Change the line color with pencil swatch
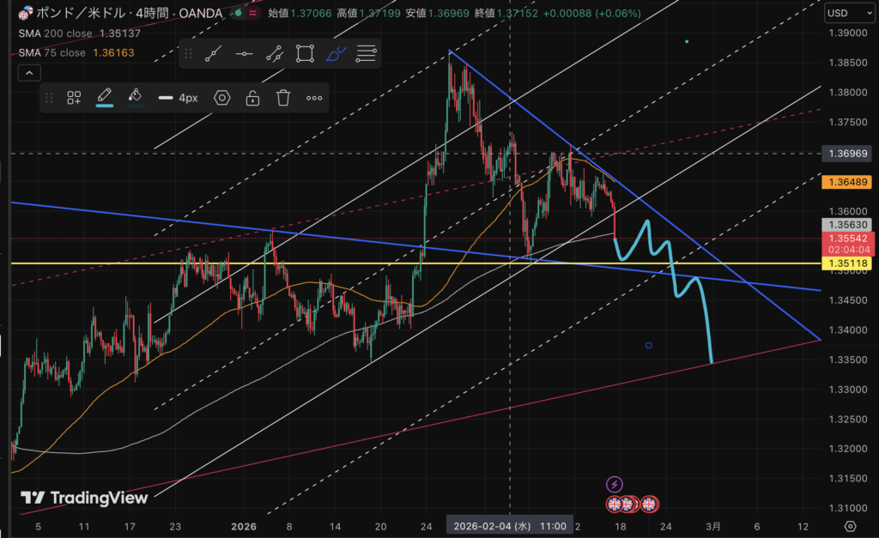The image size is (879, 538). point(104,98)
